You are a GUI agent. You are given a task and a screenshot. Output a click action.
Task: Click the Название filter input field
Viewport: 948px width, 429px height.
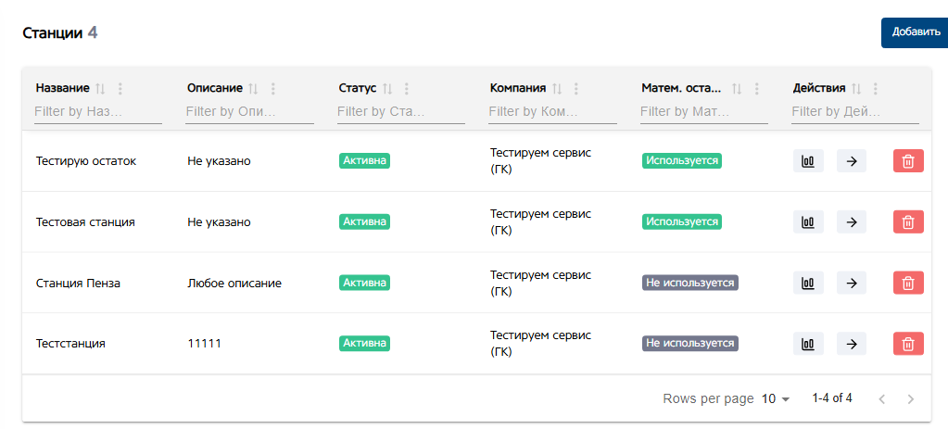pos(97,111)
